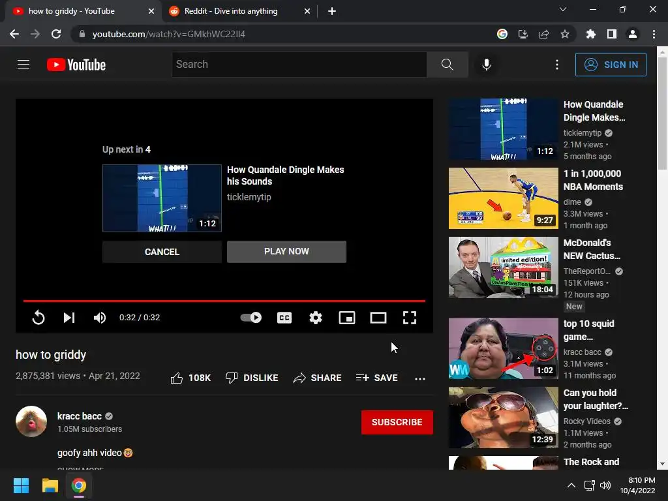This screenshot has height=501, width=668.
Task: Show hidden system tray icons
Action: [571, 485]
